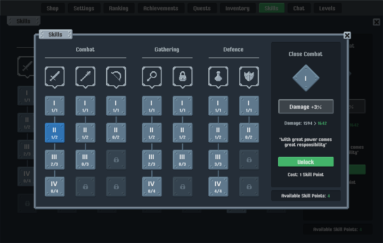
Task: Click the locked node below the bow tree
Action: point(116,160)
